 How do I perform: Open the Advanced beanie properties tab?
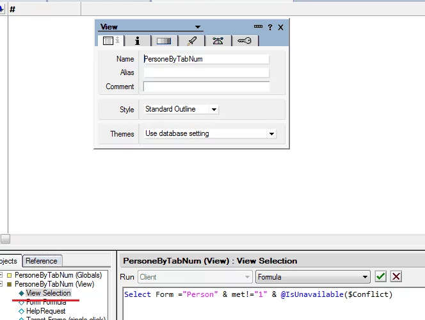point(218,40)
